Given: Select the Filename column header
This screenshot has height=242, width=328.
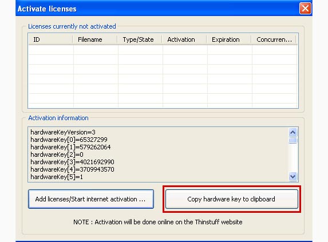Looking at the screenshot, I should click(95, 39).
